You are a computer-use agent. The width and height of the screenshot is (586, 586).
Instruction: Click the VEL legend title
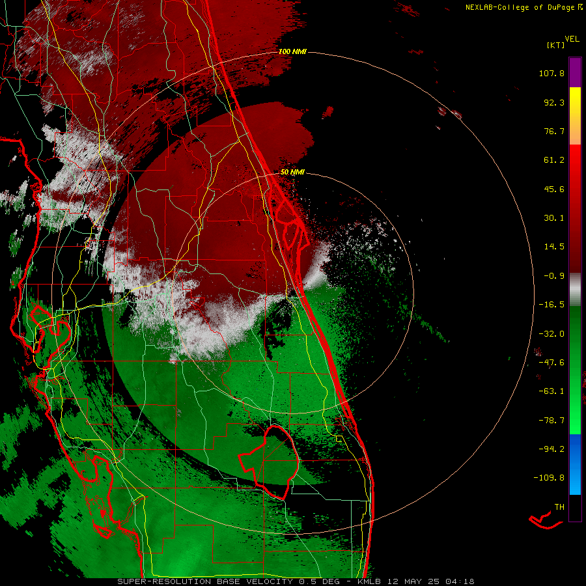pyautogui.click(x=572, y=39)
